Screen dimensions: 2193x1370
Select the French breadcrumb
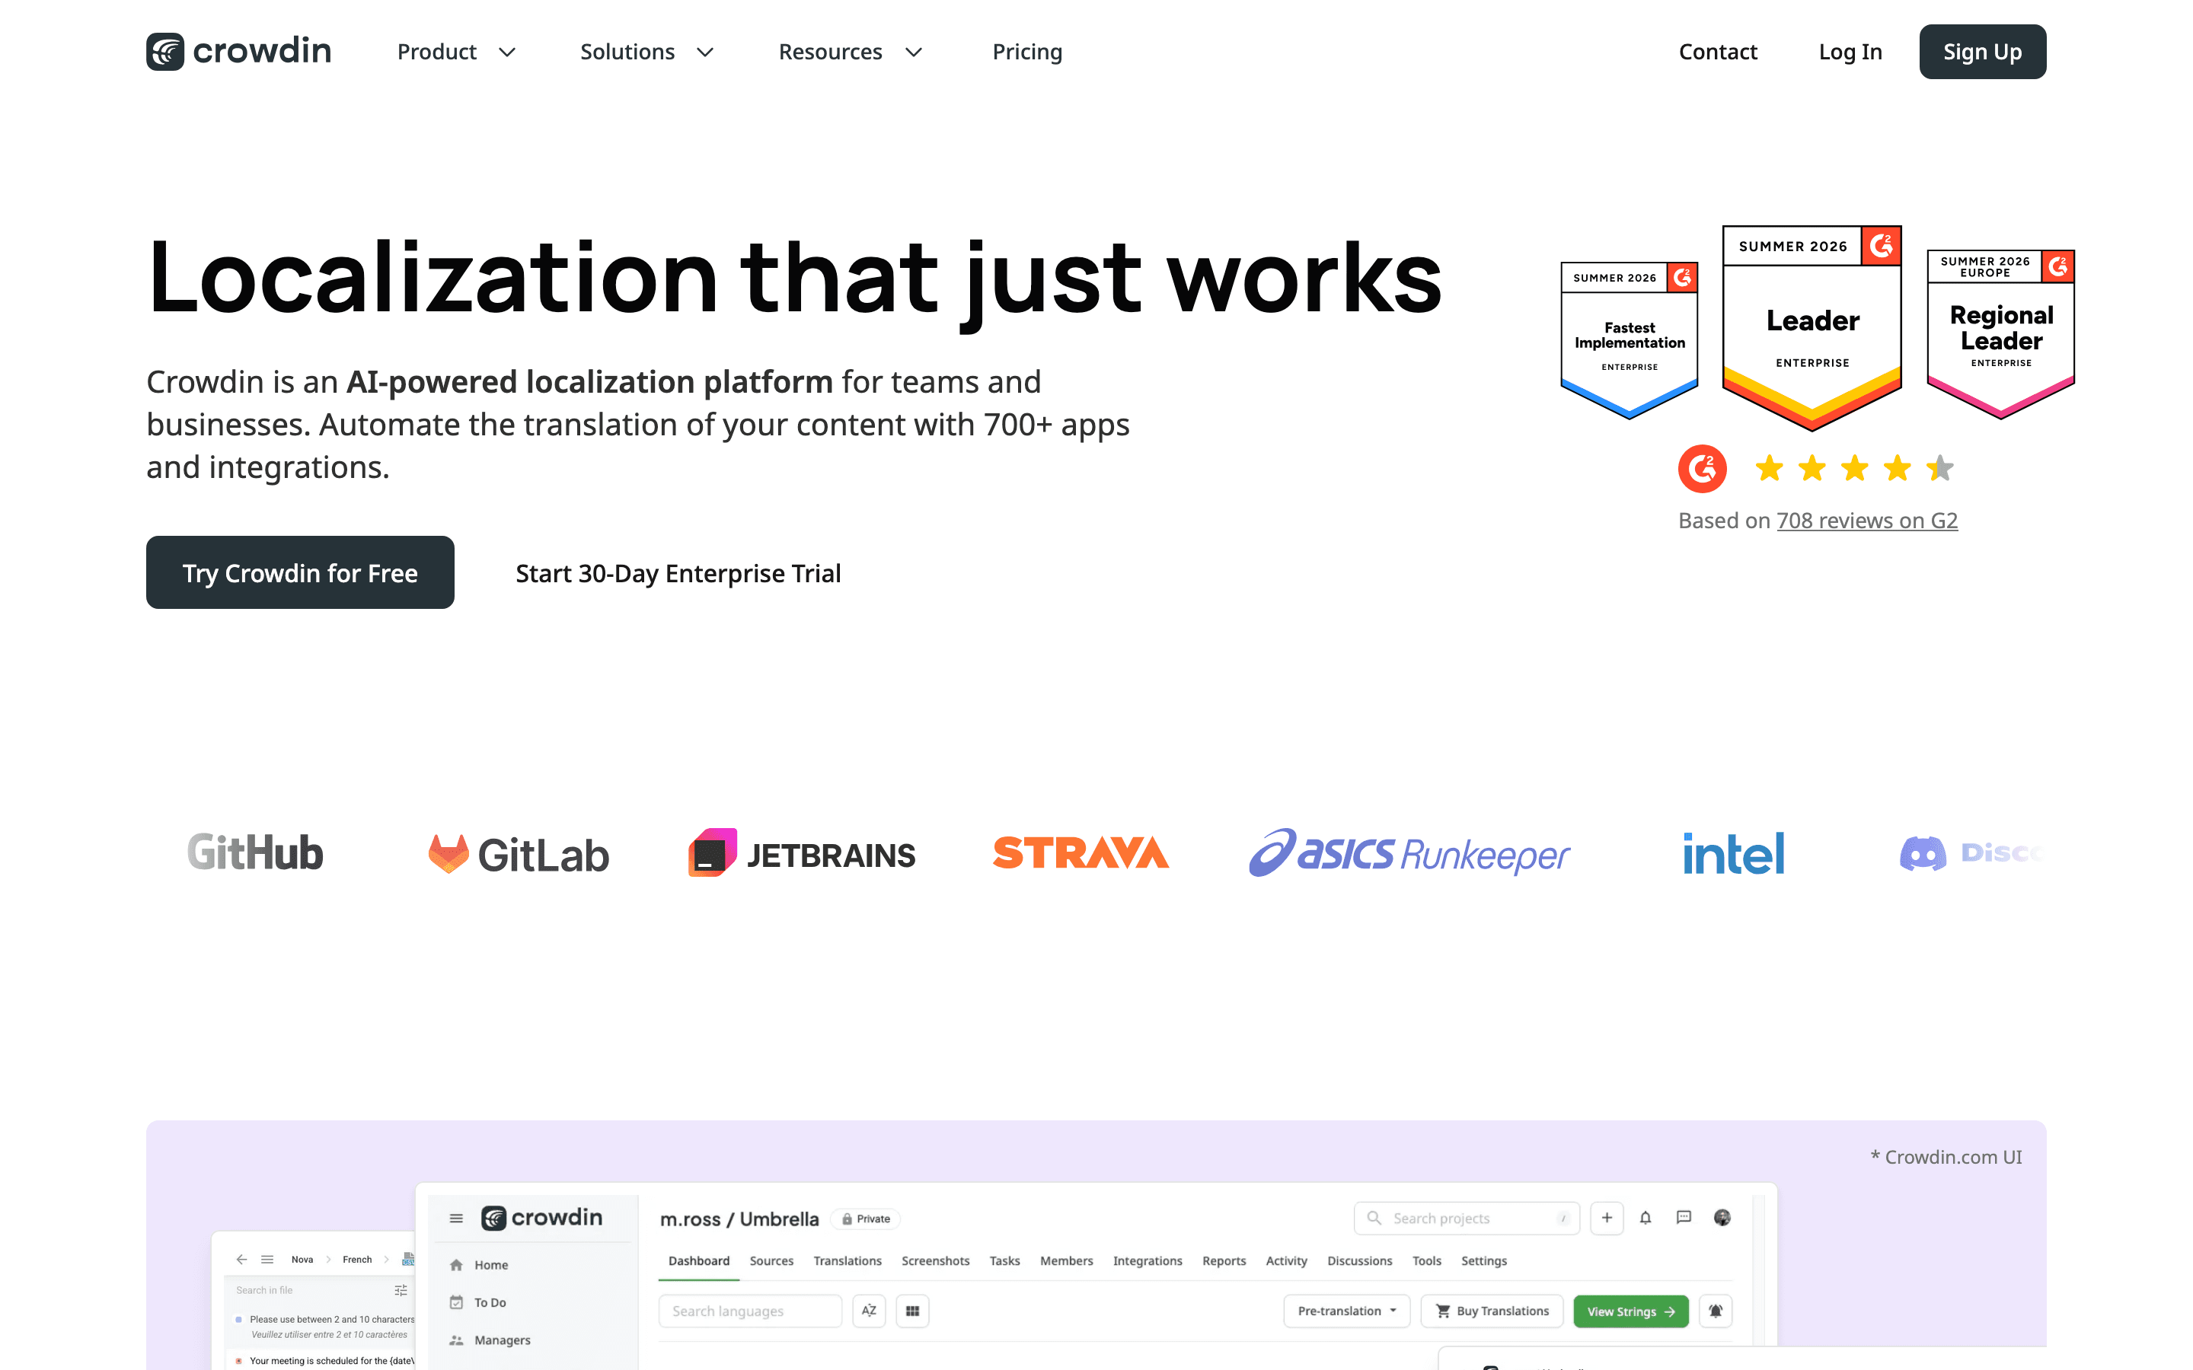click(357, 1260)
